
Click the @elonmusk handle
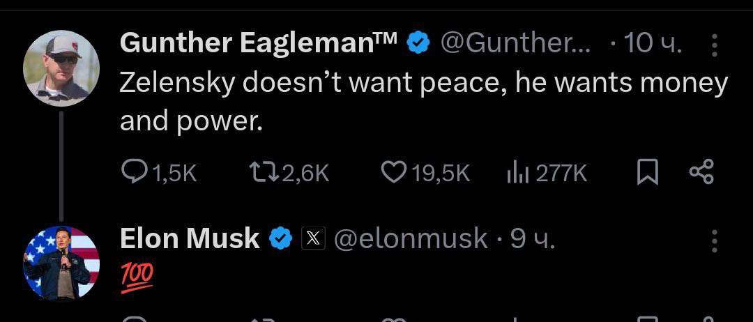click(x=411, y=239)
